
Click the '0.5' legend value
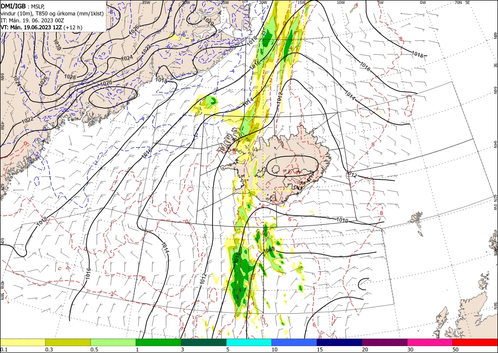click(94, 350)
